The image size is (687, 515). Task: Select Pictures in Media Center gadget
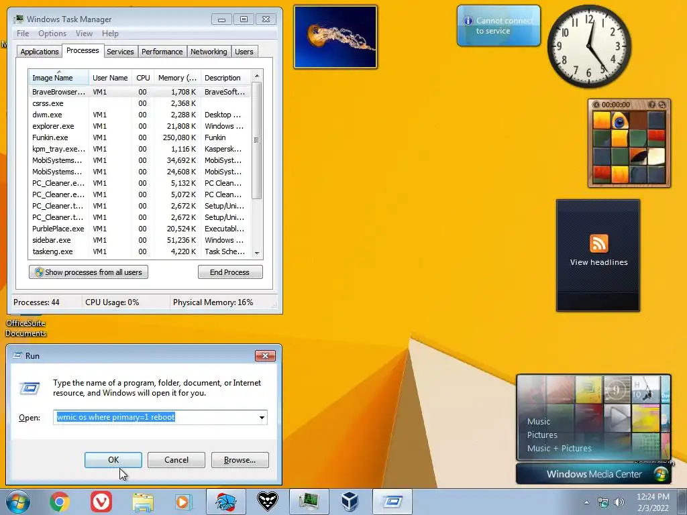[542, 435]
